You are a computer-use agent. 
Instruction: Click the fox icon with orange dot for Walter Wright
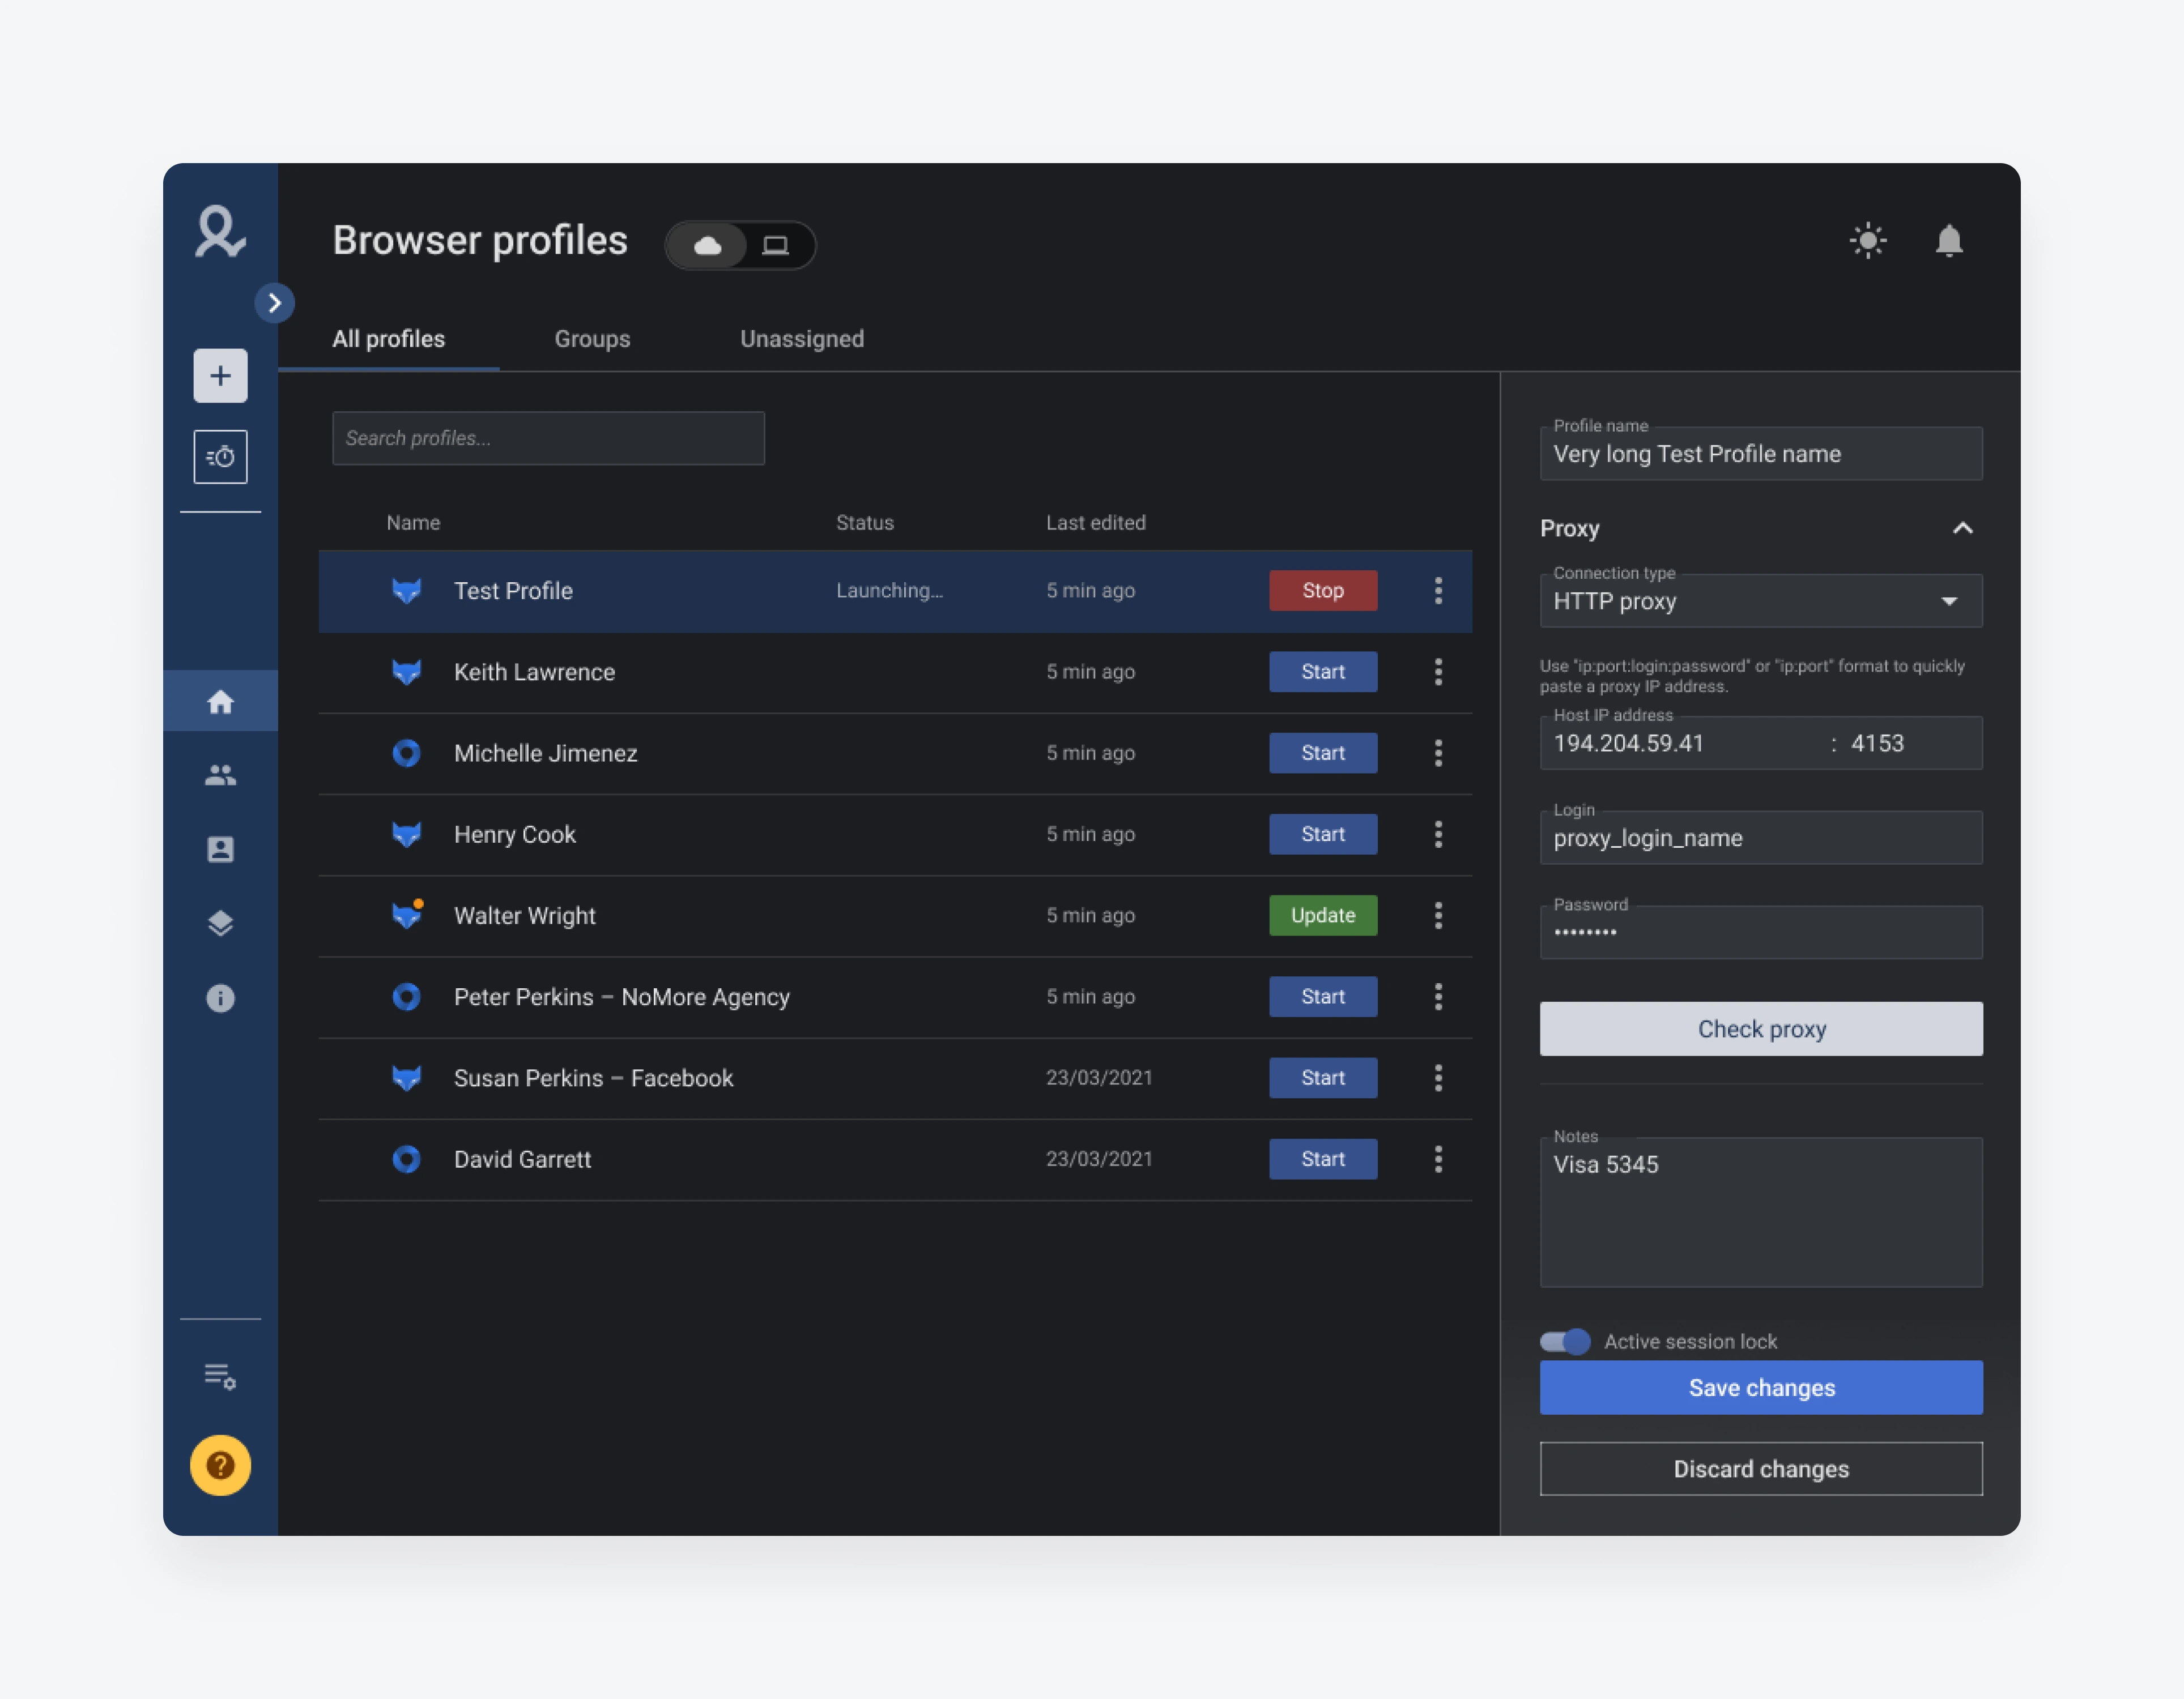[407, 915]
